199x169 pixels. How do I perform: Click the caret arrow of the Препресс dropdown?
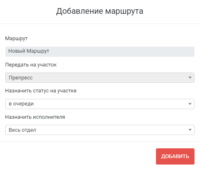pos(190,77)
